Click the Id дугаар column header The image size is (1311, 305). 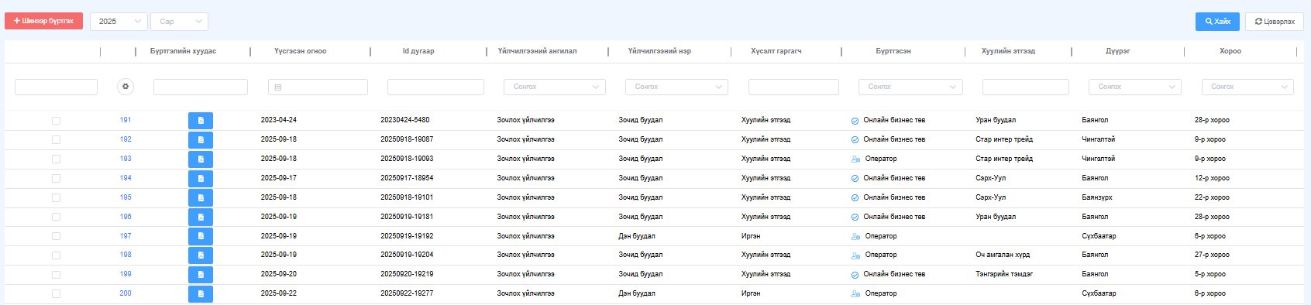coord(418,51)
